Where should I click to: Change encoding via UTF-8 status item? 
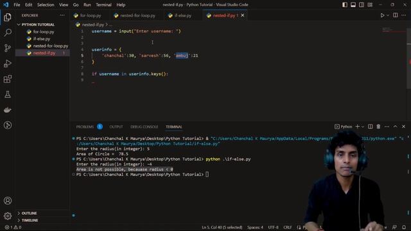[x=273, y=227]
